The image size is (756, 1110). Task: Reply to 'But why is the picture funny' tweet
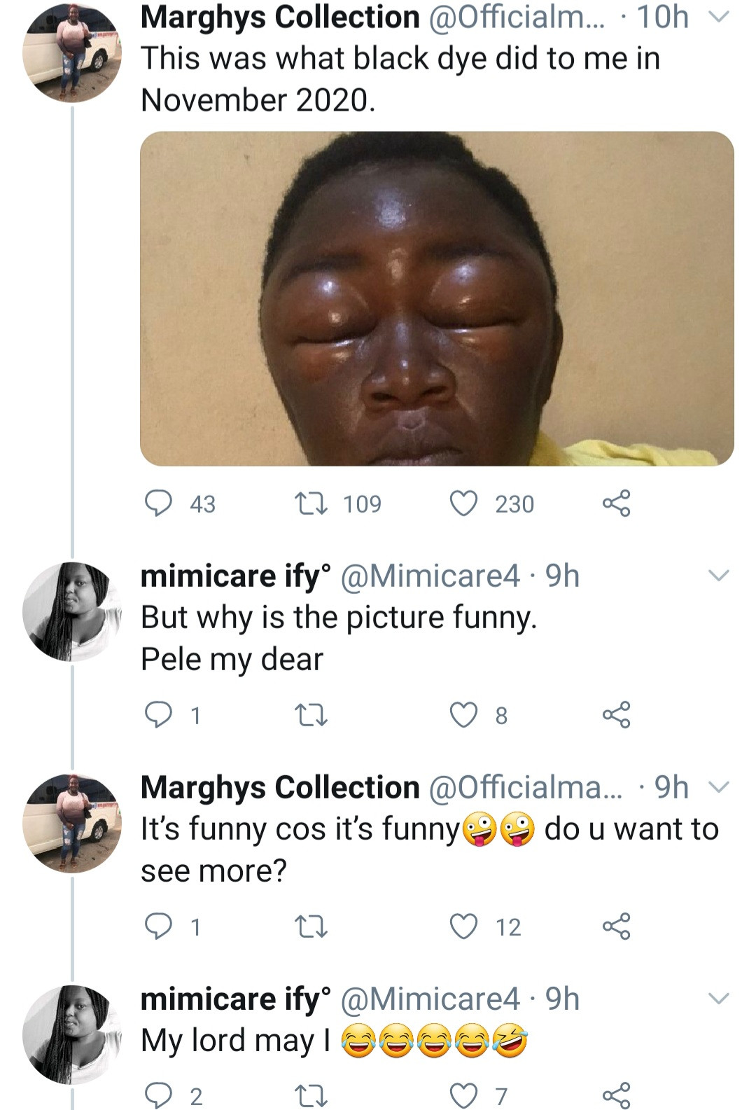[x=158, y=714]
